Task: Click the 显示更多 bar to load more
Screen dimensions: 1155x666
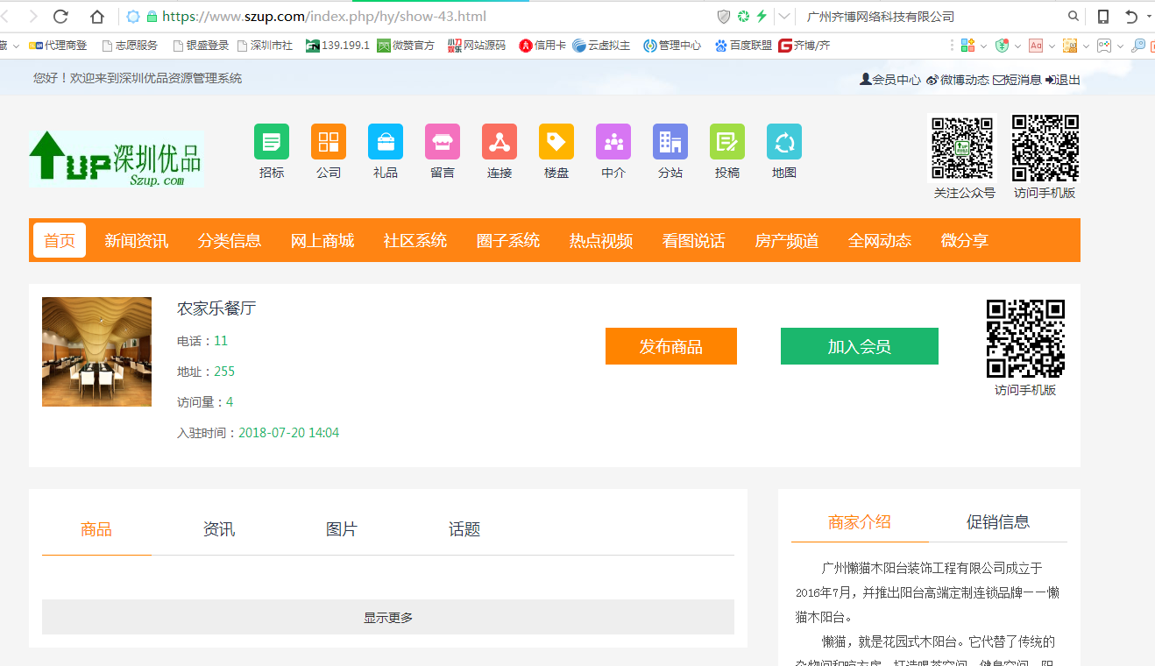Action: click(x=388, y=617)
